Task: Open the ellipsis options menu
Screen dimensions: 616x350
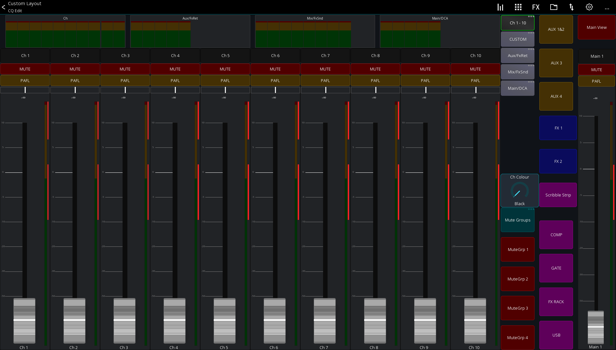Action: pyautogui.click(x=607, y=8)
